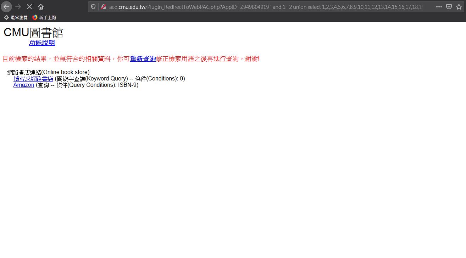Open page actions three-dots menu
The width and height of the screenshot is (466, 258).
(439, 7)
